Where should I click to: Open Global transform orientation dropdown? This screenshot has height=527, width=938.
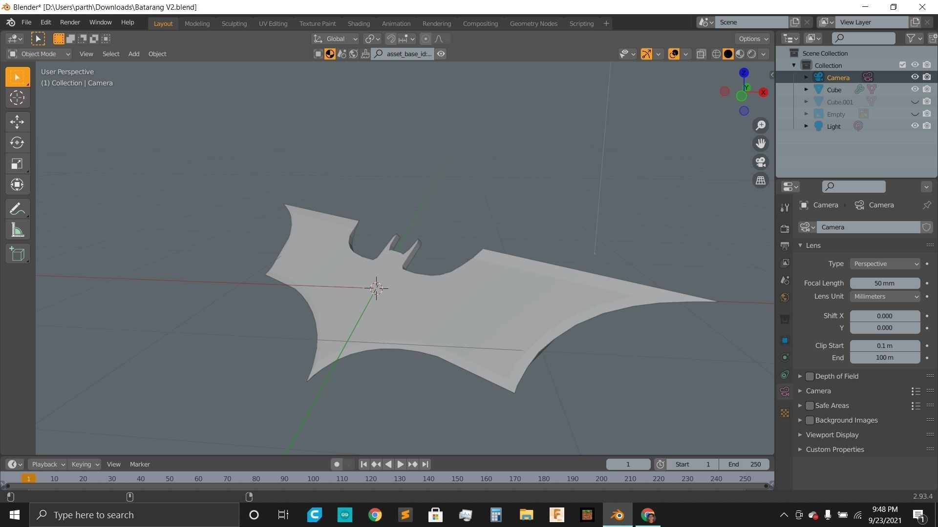click(335, 39)
